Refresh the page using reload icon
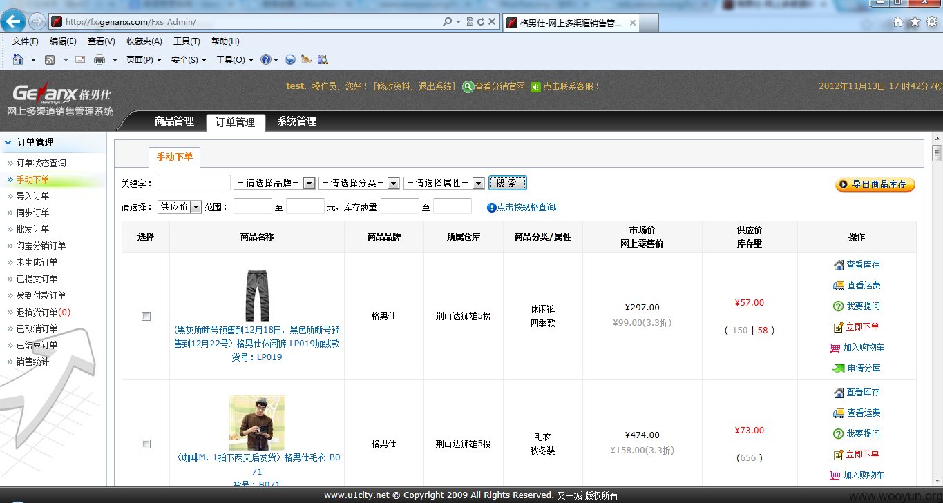Viewport: 943px width, 503px height. [x=481, y=21]
